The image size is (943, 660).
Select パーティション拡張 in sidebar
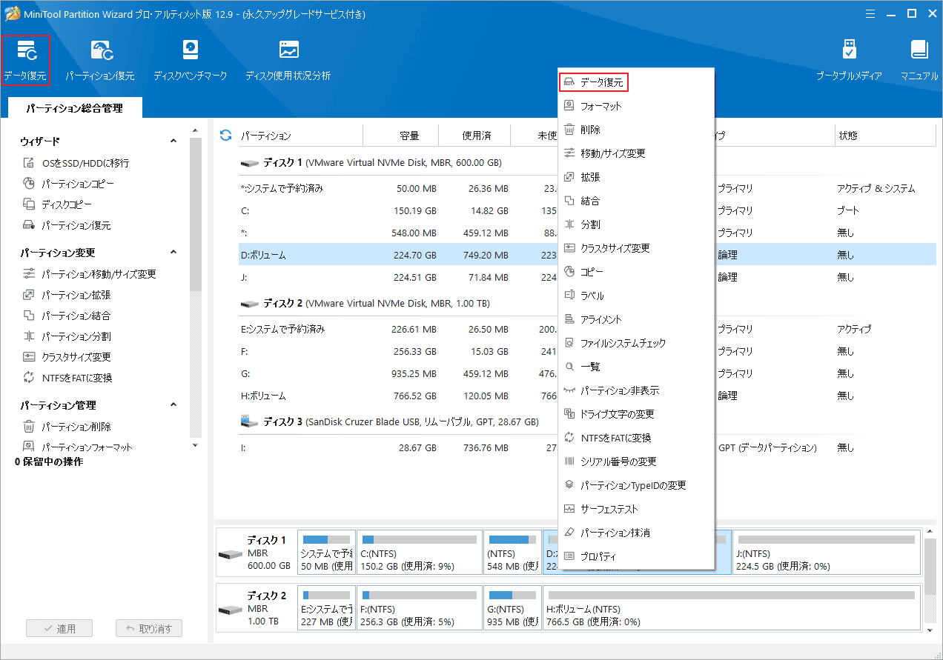point(67,295)
